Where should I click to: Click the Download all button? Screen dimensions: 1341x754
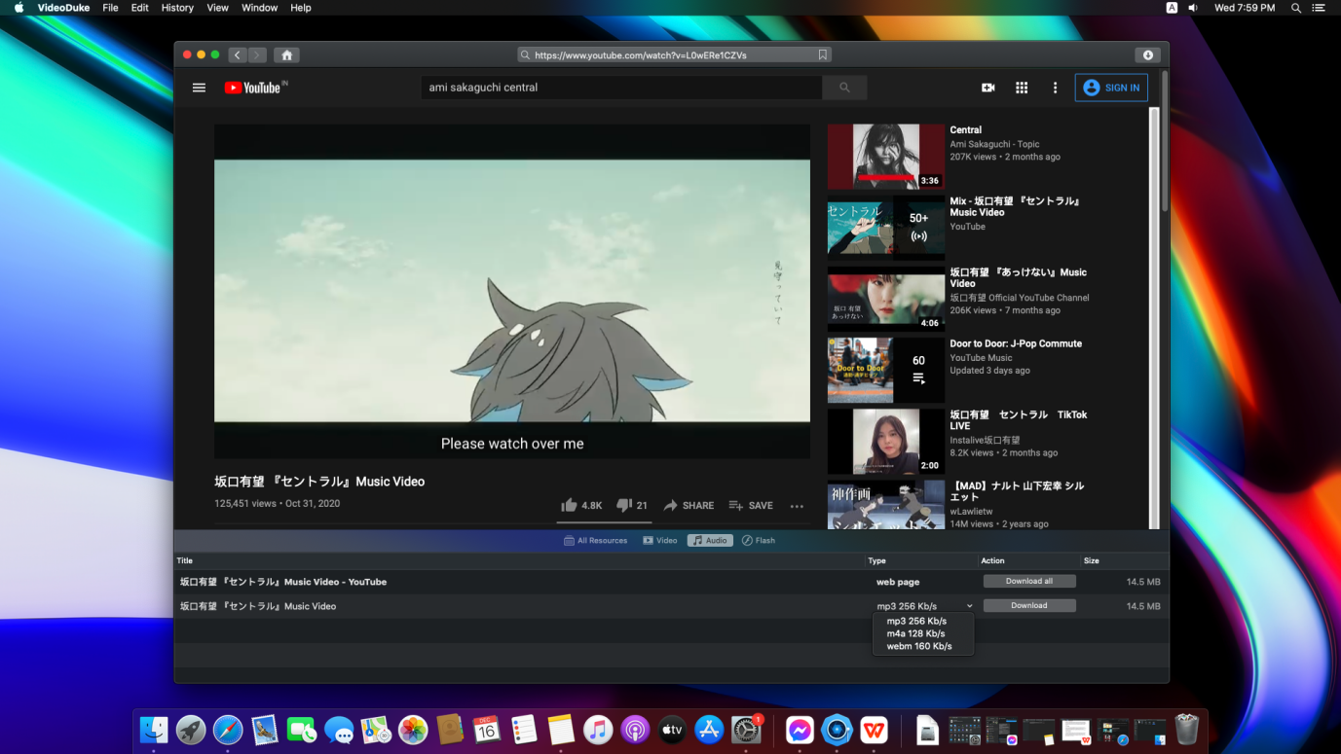pos(1029,582)
